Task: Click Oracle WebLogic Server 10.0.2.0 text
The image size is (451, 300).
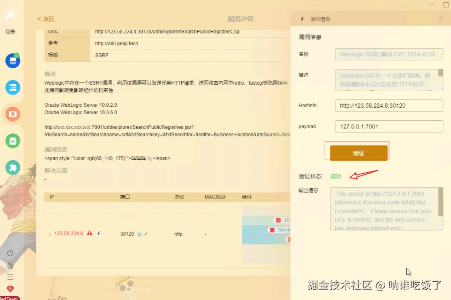Action: [81, 105]
